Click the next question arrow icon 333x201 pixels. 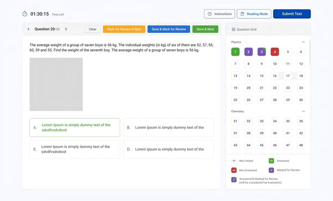[x=66, y=29]
